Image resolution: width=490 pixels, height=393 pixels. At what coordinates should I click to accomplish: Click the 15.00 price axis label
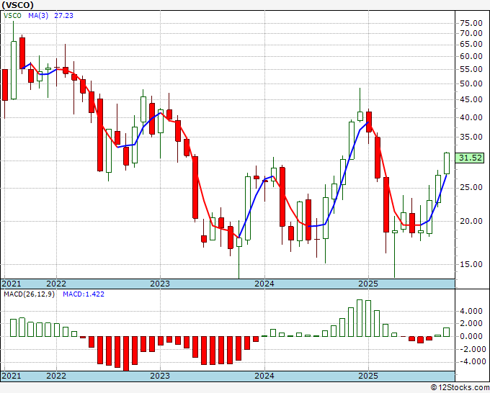[471, 263]
